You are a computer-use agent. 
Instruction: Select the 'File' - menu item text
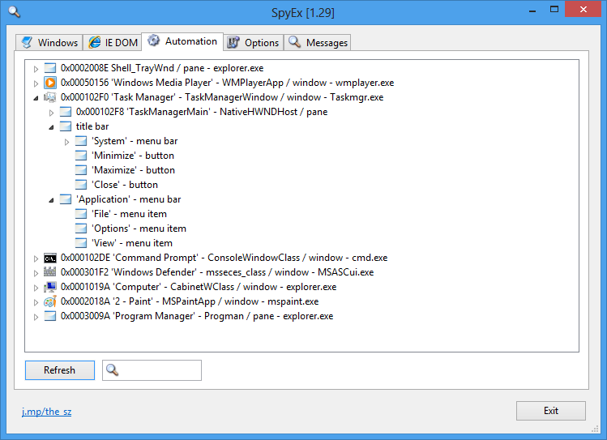pos(129,214)
